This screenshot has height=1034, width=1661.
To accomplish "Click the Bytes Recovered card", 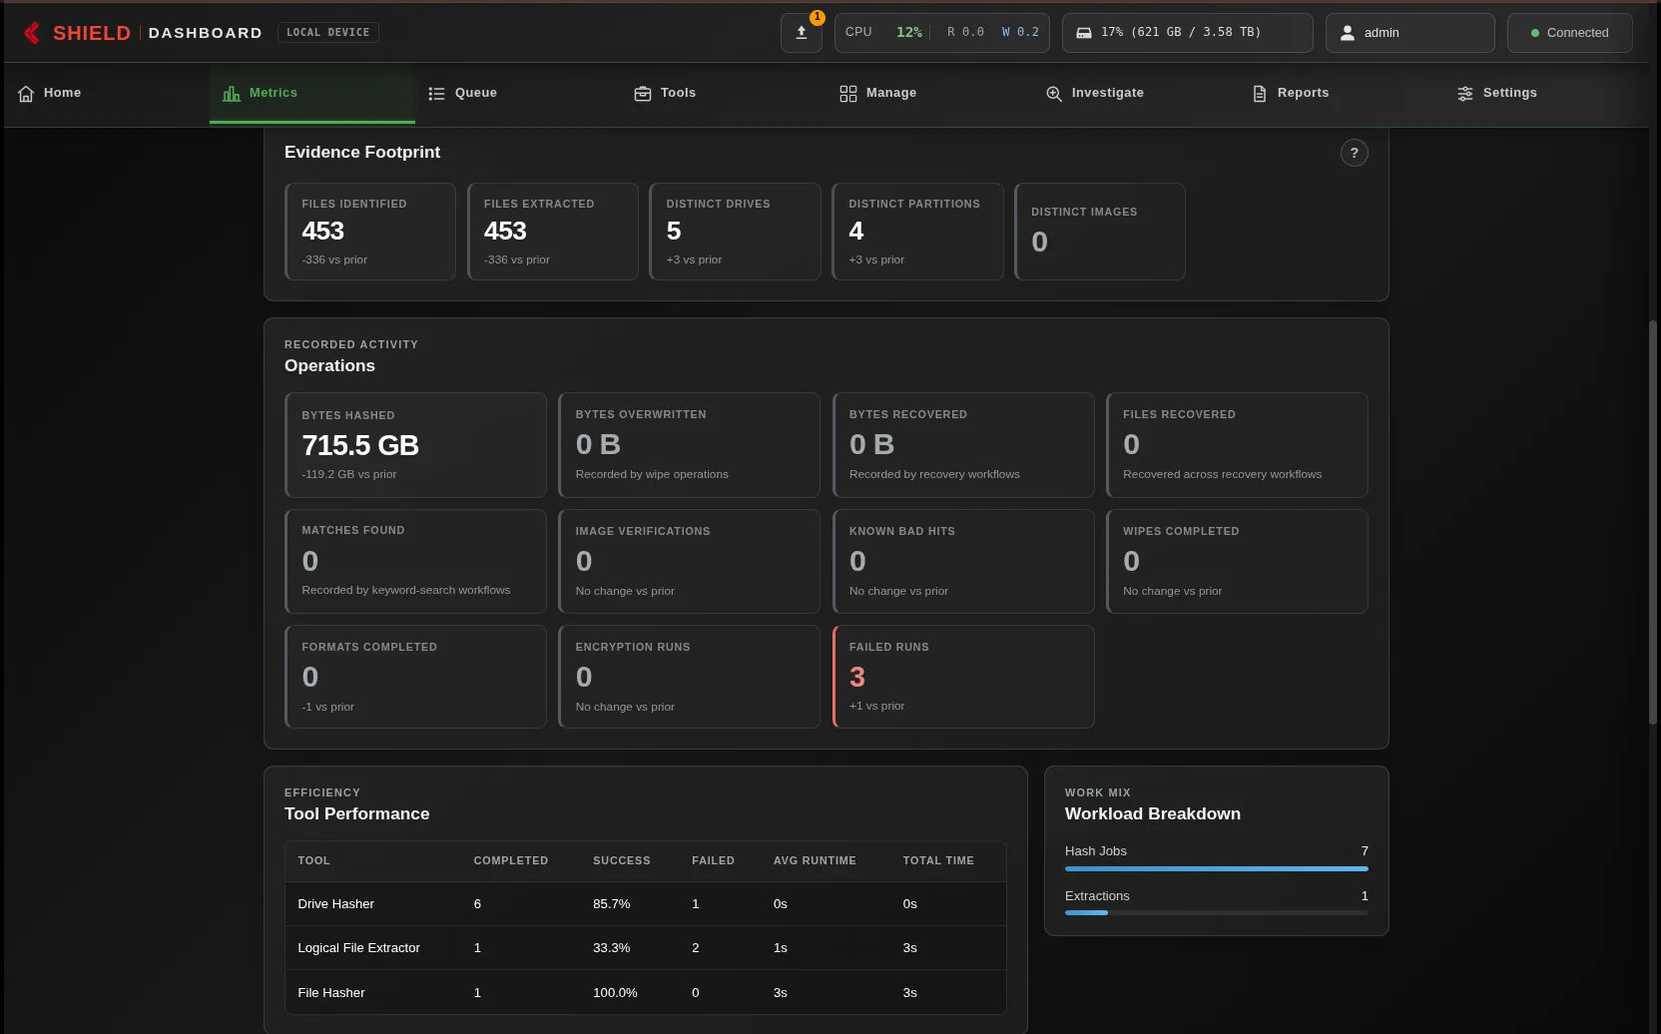I will coord(963,445).
